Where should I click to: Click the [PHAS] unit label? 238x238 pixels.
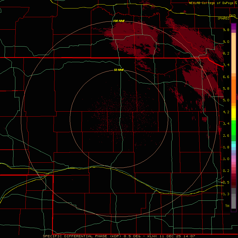(x=223, y=18)
